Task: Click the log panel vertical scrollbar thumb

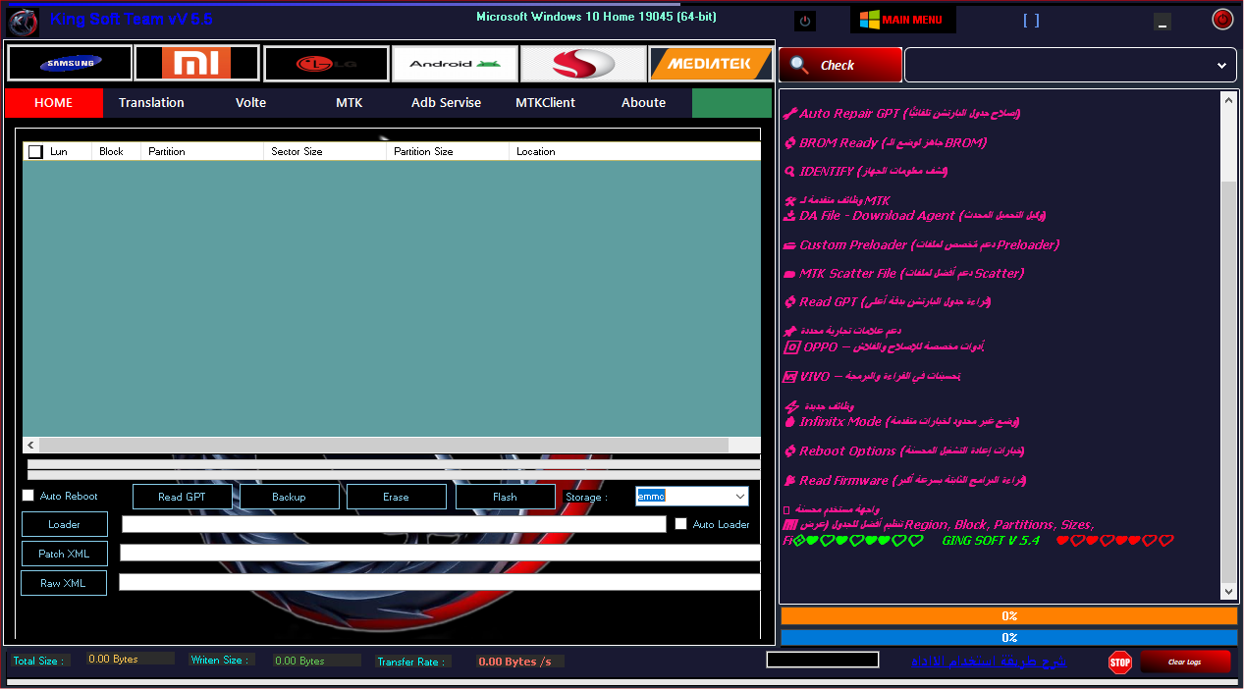Action: [1229, 383]
